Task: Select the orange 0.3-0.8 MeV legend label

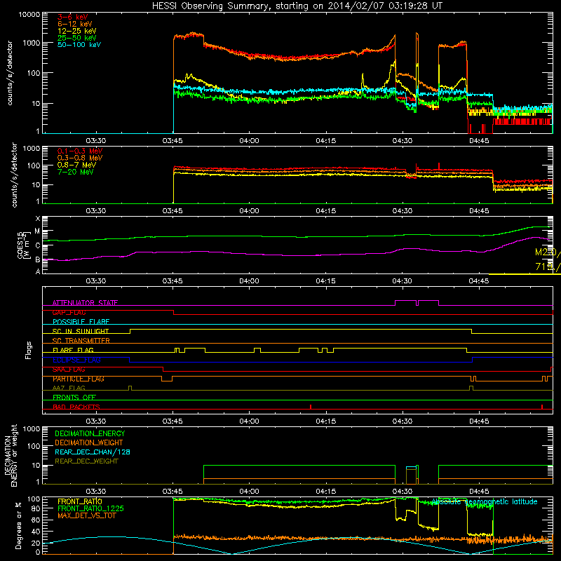Action: [80, 158]
